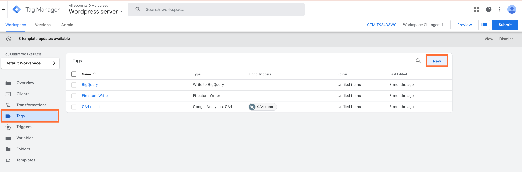This screenshot has width=522, height=172.
Task: Click the Transformations sidebar icon
Action: coord(8,105)
